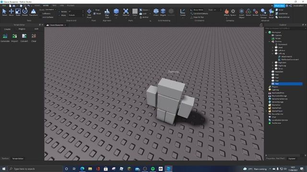Image resolution: width=307 pixels, height=172 pixels.
Task: Toggle Draw On Top
Action: coord(197,17)
